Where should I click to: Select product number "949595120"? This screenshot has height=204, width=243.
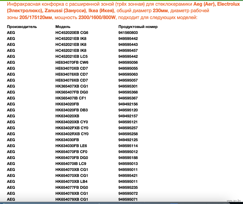[x=128, y=110]
